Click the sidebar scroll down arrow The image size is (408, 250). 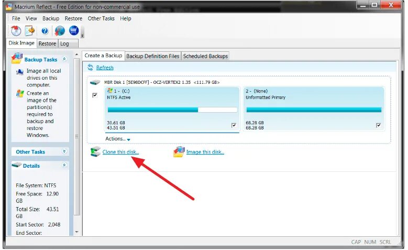(x=77, y=232)
